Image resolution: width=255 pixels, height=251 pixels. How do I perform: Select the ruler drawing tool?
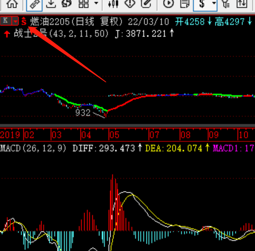coord(34,4)
